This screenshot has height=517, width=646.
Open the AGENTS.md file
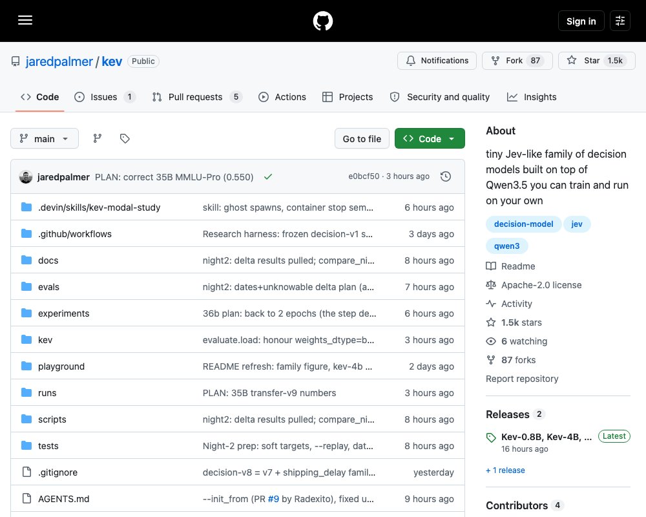click(63, 499)
